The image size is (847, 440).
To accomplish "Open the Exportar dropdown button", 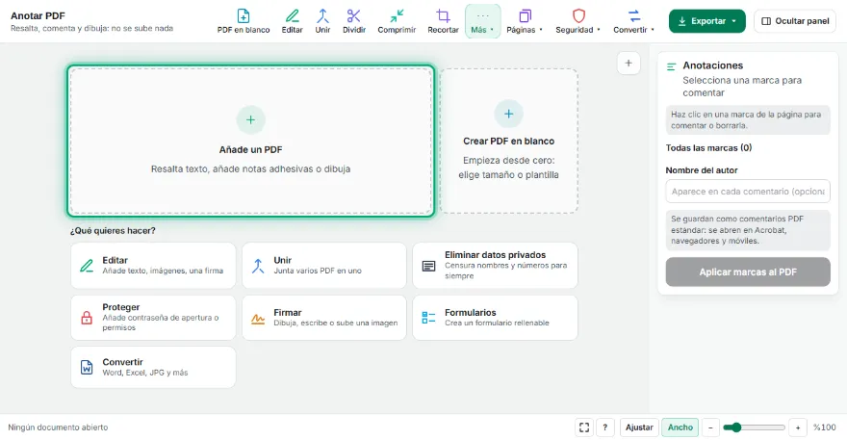I will pos(707,21).
